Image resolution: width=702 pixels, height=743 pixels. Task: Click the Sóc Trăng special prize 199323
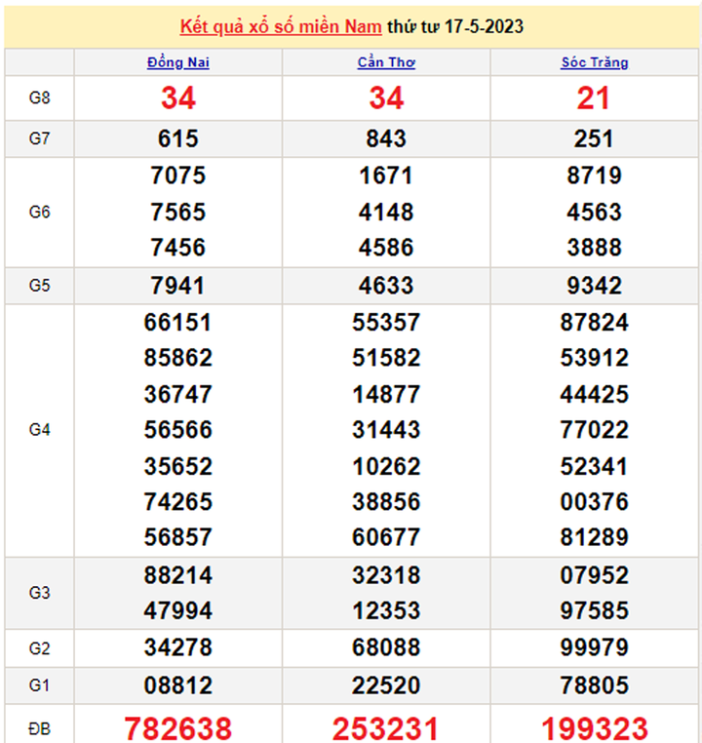point(594,727)
